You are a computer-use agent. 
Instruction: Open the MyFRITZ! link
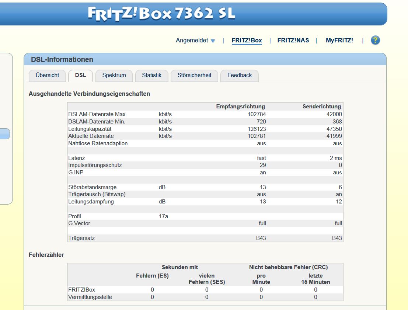point(339,40)
